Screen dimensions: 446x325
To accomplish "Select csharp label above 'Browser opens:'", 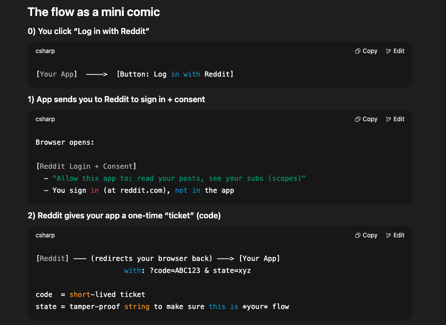I will click(45, 119).
